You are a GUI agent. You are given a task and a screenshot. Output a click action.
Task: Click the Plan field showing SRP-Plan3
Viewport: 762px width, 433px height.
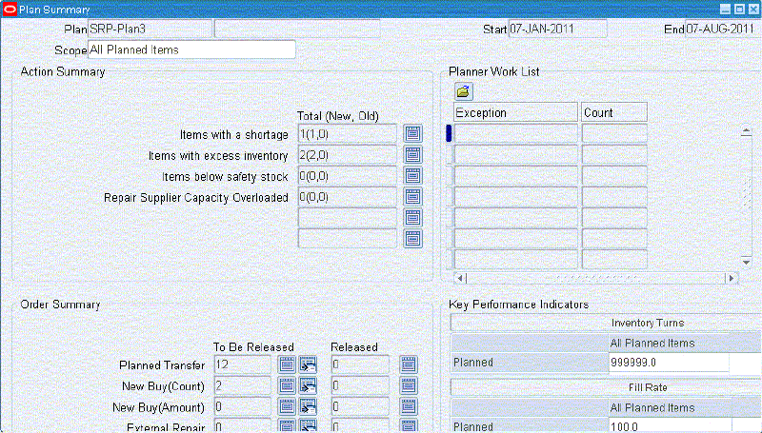(150, 29)
